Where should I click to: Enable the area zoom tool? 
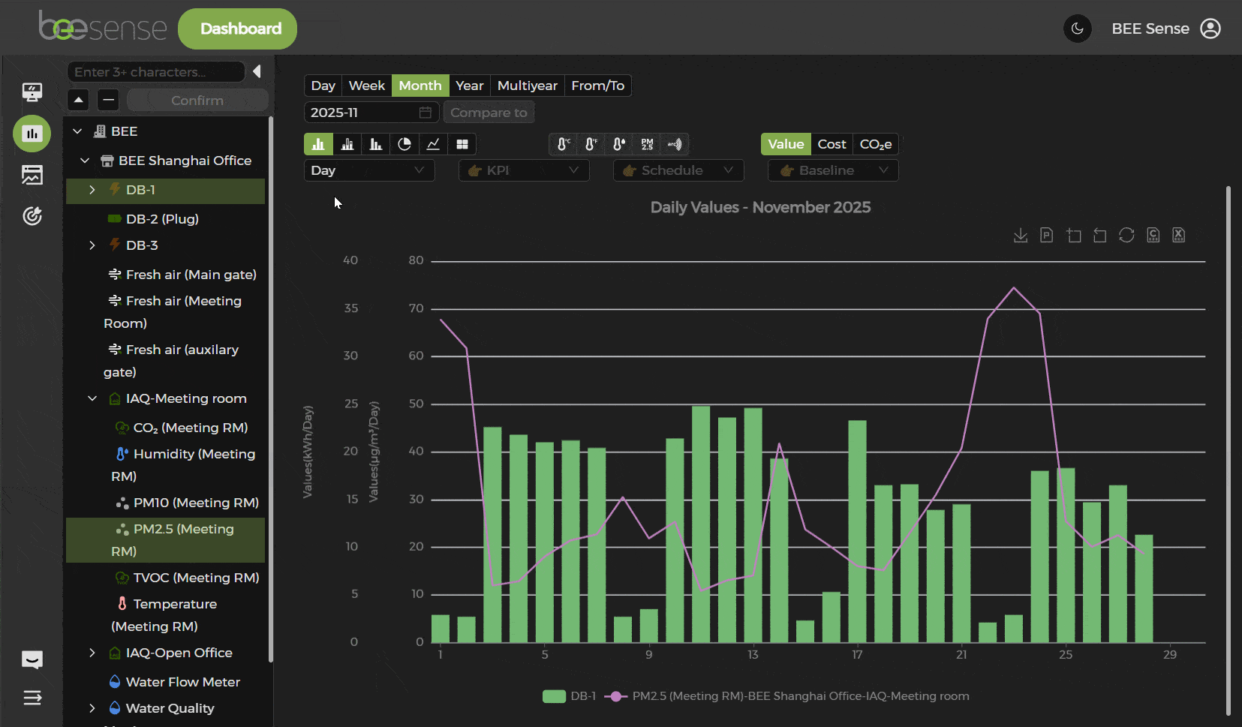[x=1074, y=236]
